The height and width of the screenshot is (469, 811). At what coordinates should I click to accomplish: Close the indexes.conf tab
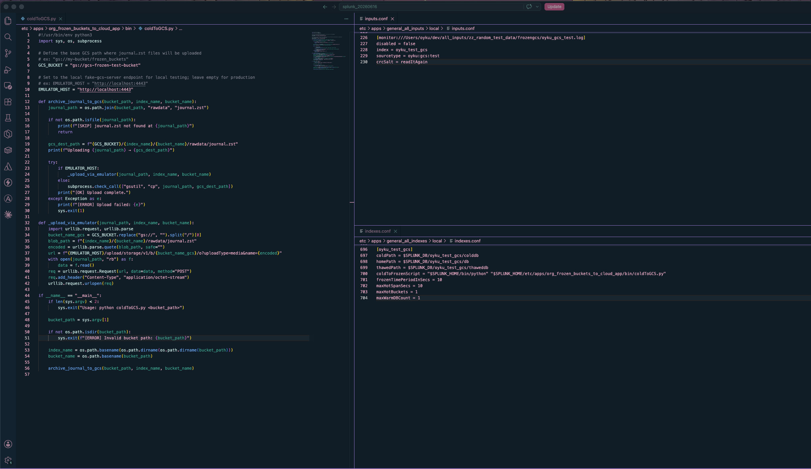(396, 231)
